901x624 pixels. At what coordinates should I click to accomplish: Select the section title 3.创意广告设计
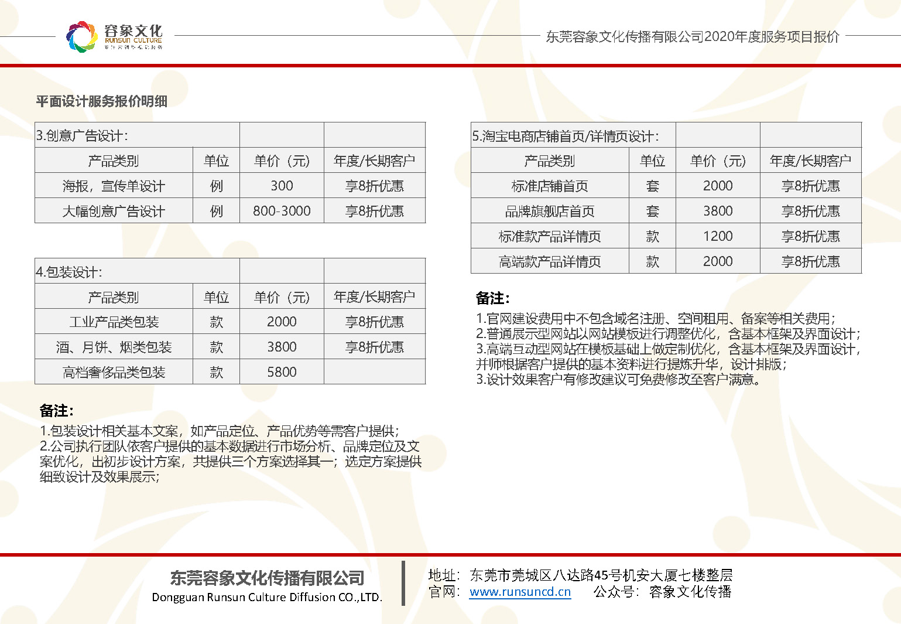[x=82, y=136]
